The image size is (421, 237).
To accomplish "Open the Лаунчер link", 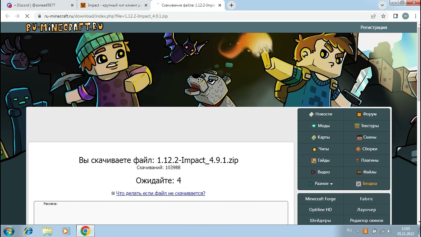I will tap(366, 210).
